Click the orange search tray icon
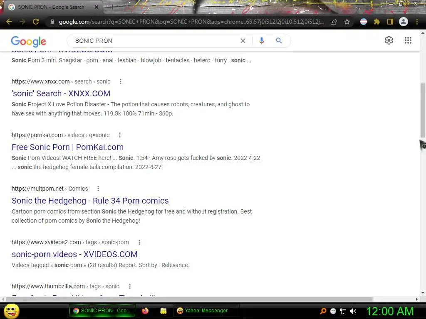Image resolution: width=426 pixels, height=319 pixels. 323,311
